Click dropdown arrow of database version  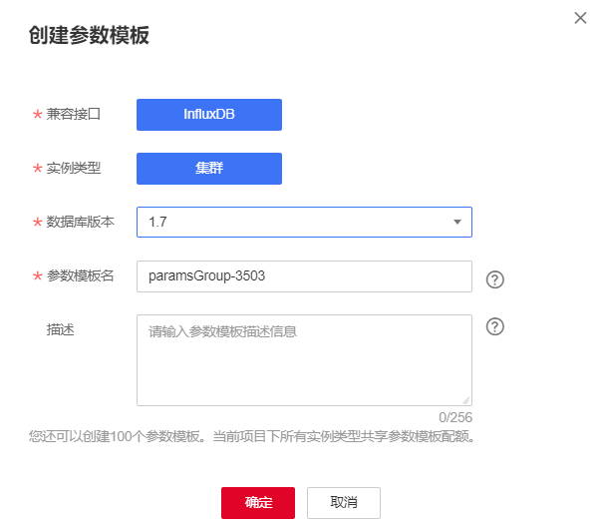457,222
